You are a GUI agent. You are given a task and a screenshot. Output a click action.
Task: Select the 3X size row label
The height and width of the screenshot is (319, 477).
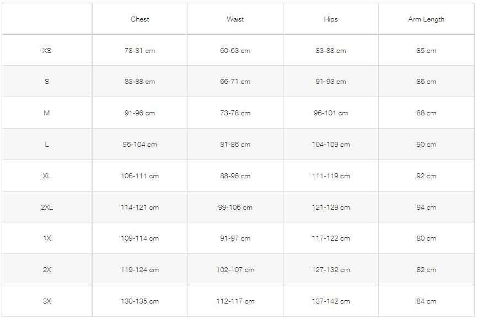click(x=47, y=301)
